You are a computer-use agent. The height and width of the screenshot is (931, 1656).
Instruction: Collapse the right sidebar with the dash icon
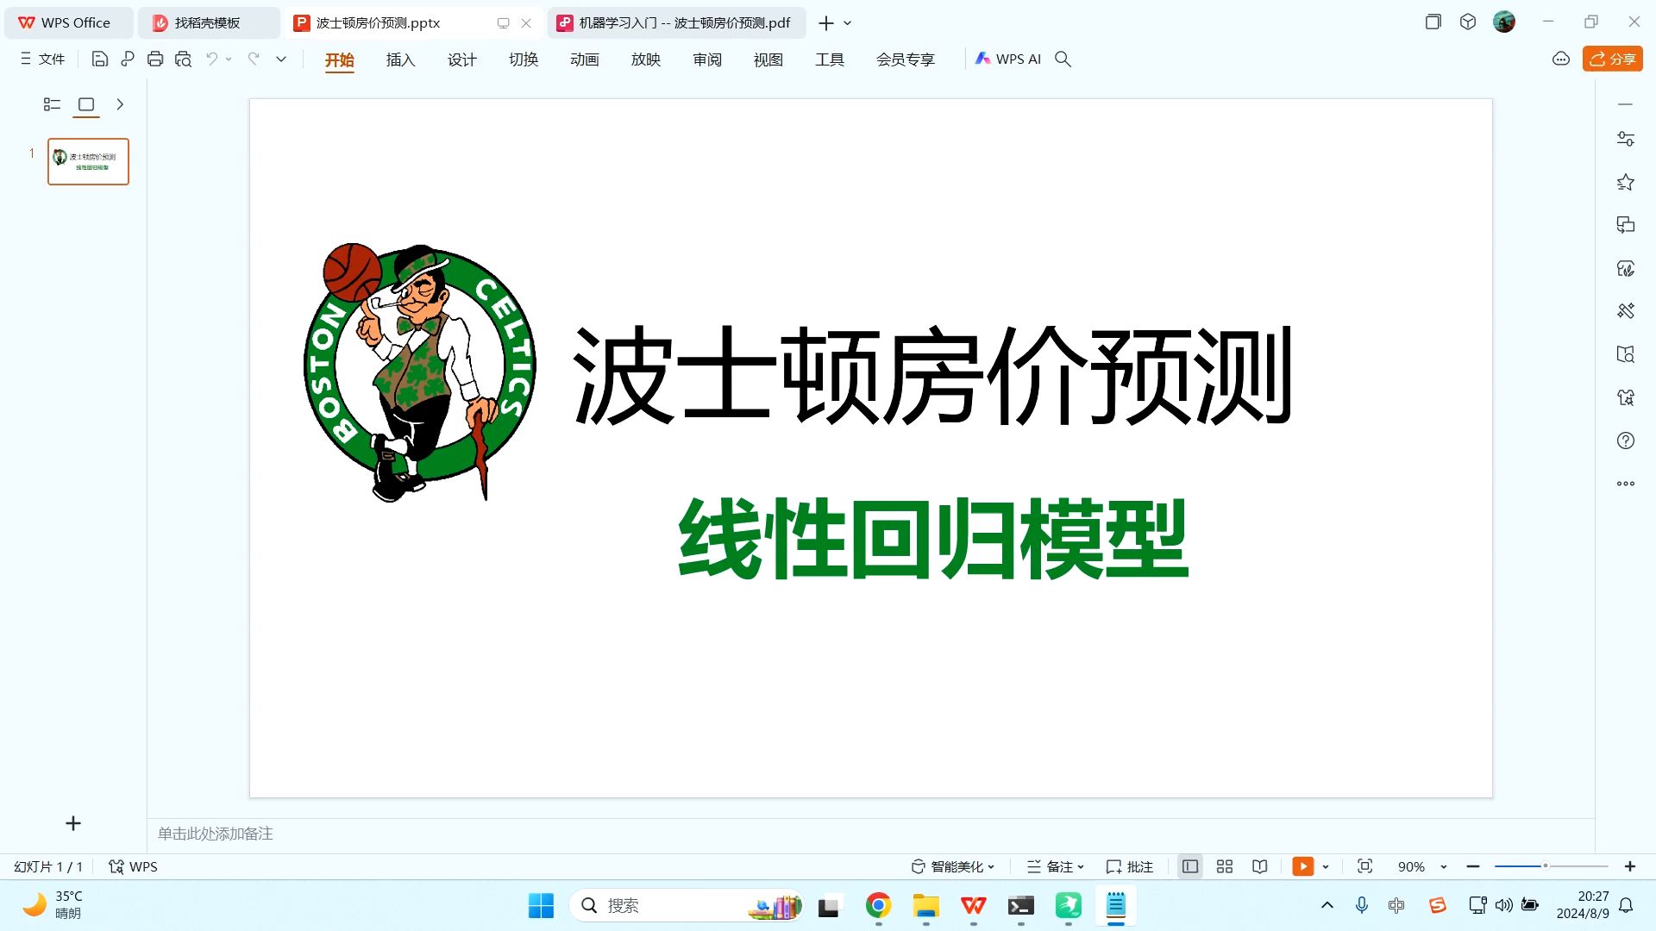pyautogui.click(x=1626, y=104)
